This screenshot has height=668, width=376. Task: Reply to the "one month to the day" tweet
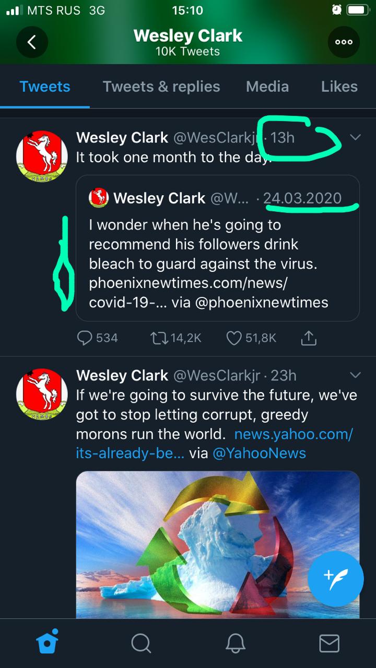pos(85,338)
